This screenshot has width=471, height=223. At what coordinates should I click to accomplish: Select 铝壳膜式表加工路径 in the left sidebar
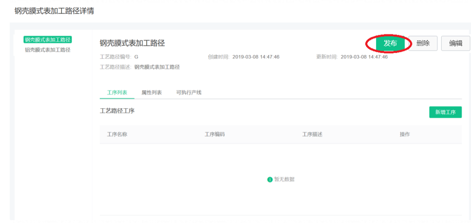point(48,50)
